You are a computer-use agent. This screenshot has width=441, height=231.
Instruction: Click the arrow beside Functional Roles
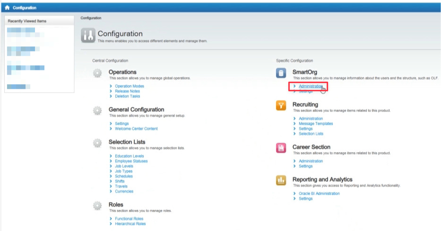tap(111, 219)
